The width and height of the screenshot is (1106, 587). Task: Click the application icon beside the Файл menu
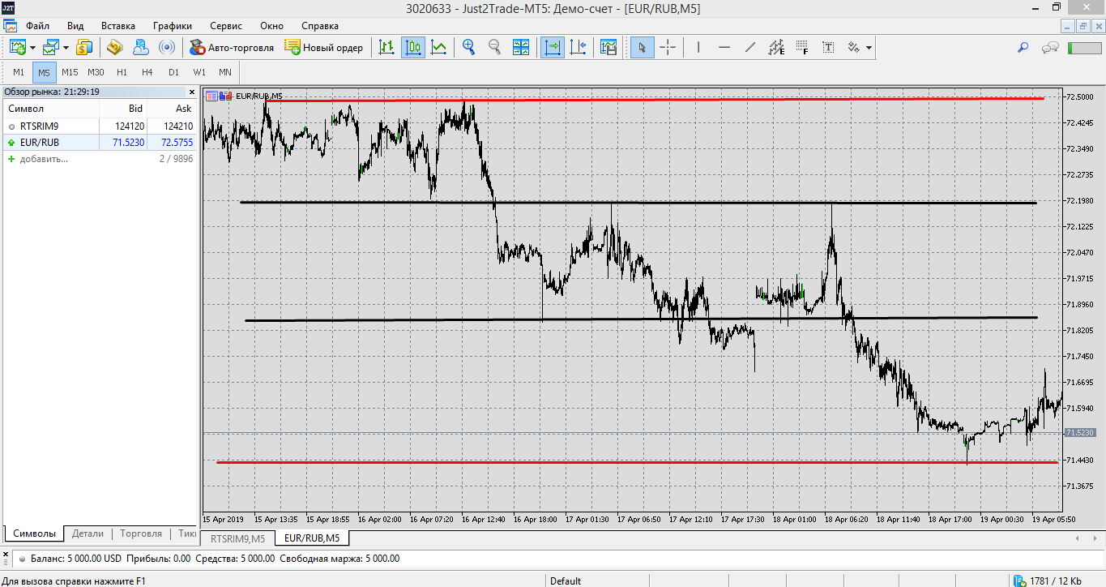tap(11, 25)
